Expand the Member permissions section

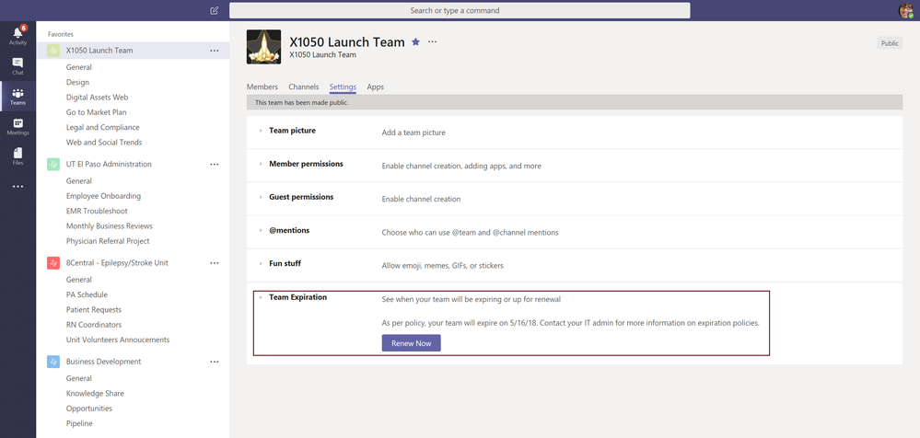[261, 164]
